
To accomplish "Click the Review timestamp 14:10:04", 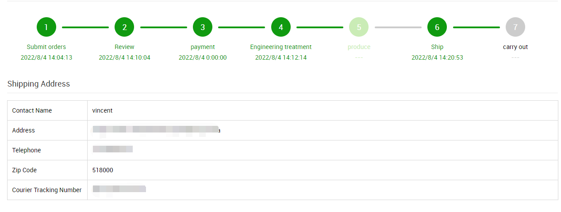I will [x=124, y=57].
